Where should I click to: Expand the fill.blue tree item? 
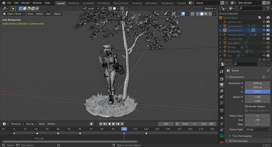coord(220,47)
